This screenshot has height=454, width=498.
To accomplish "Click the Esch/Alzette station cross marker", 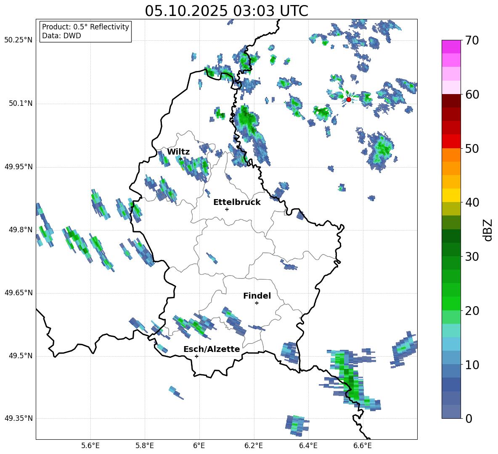I will (196, 356).
